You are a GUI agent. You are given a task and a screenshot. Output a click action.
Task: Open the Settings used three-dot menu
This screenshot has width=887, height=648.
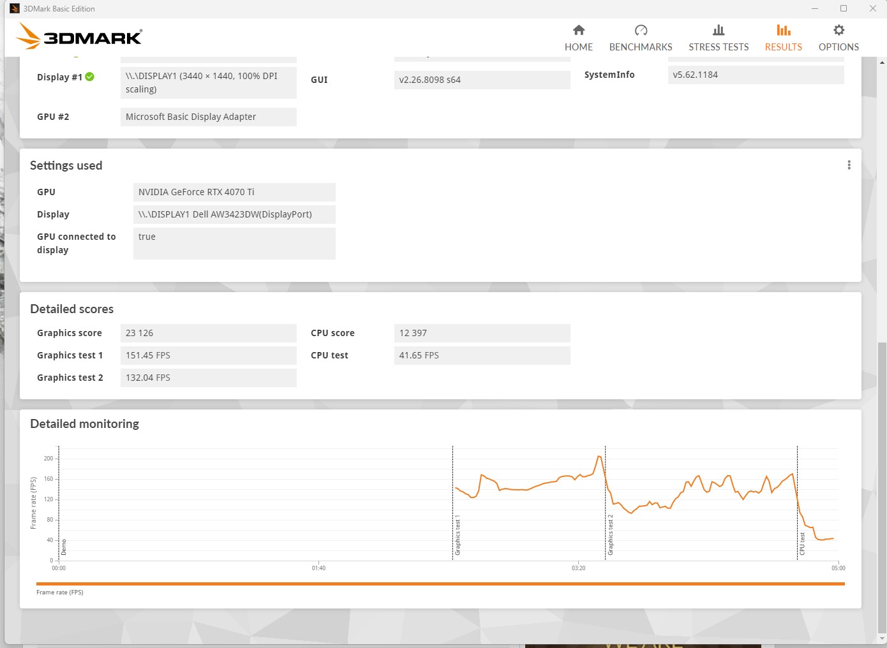coord(849,165)
